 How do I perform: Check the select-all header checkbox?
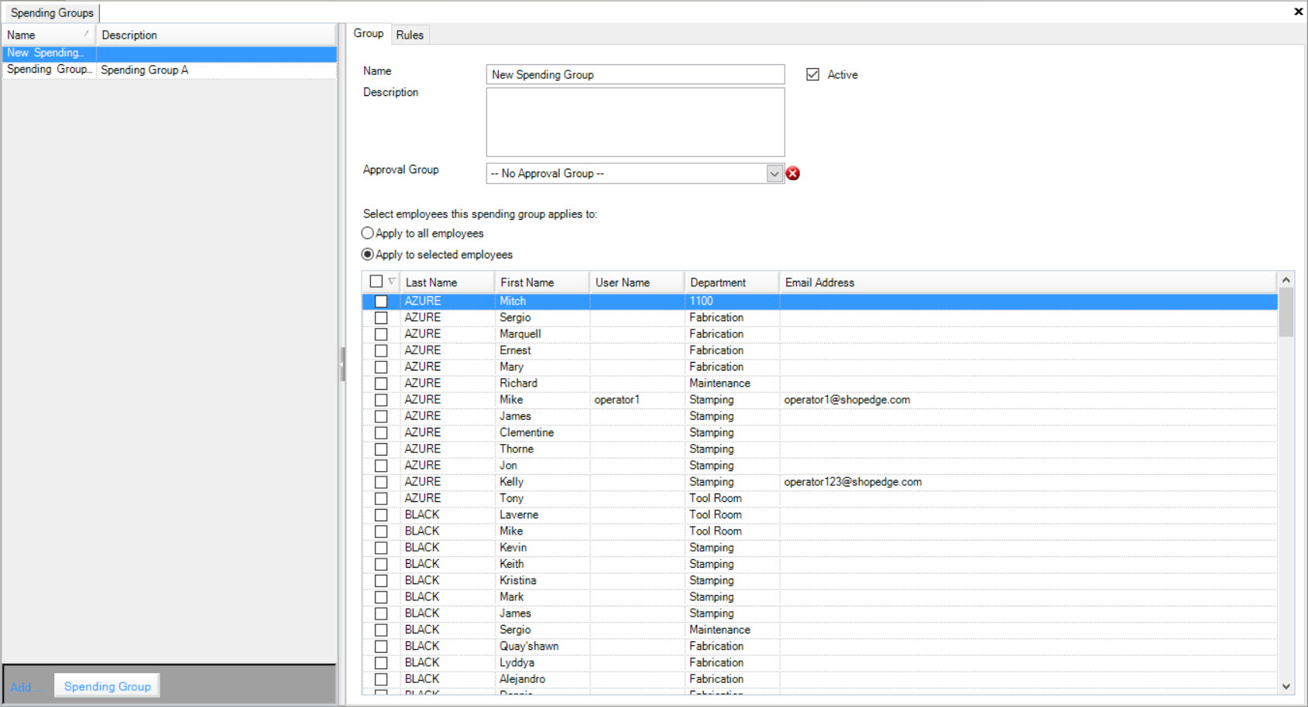[x=376, y=282]
